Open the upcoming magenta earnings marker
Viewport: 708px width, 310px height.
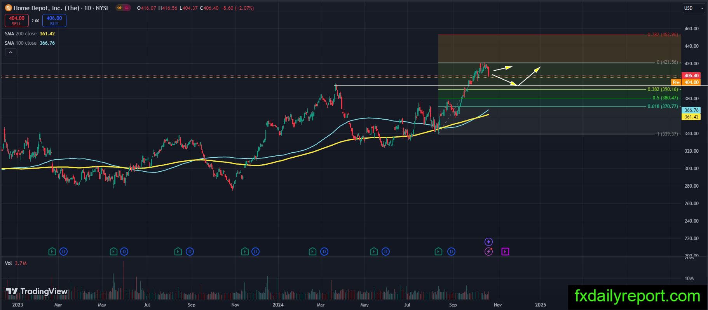505,252
